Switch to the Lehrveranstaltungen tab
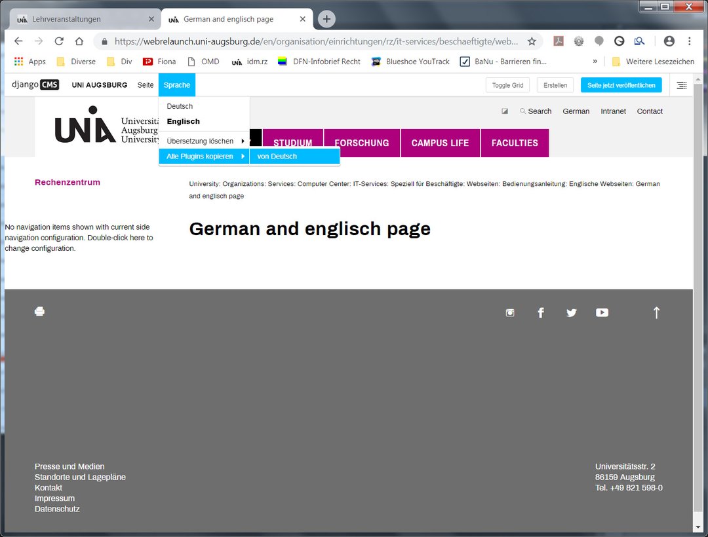Viewport: 708px width, 537px height. 83,19
